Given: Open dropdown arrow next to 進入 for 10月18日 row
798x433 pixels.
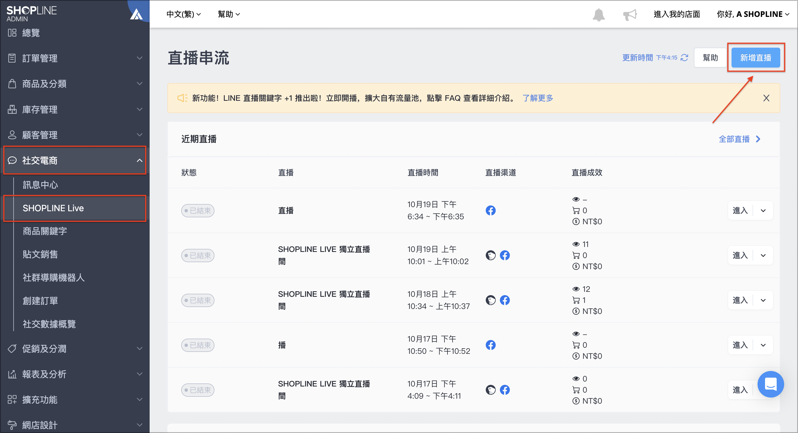Looking at the screenshot, I should click(x=763, y=301).
